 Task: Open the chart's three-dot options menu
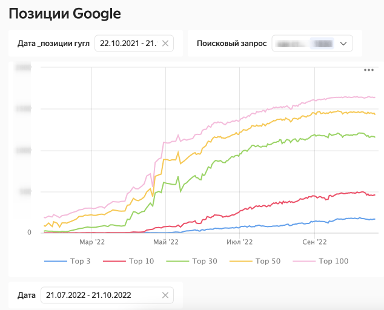(369, 70)
